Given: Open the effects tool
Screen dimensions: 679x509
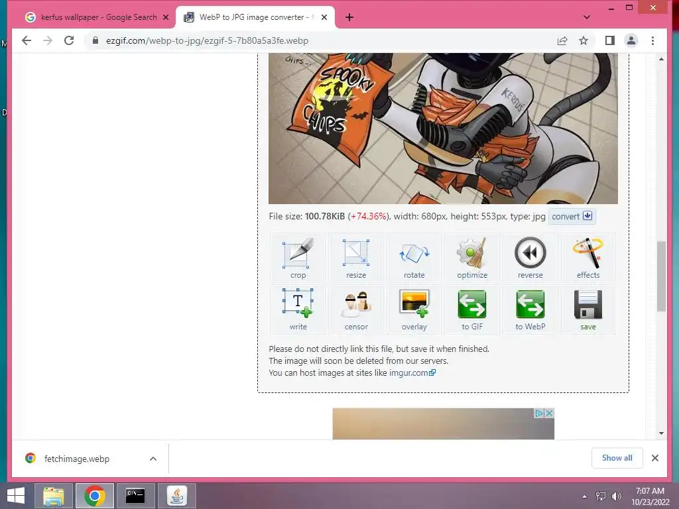Looking at the screenshot, I should 588,258.
